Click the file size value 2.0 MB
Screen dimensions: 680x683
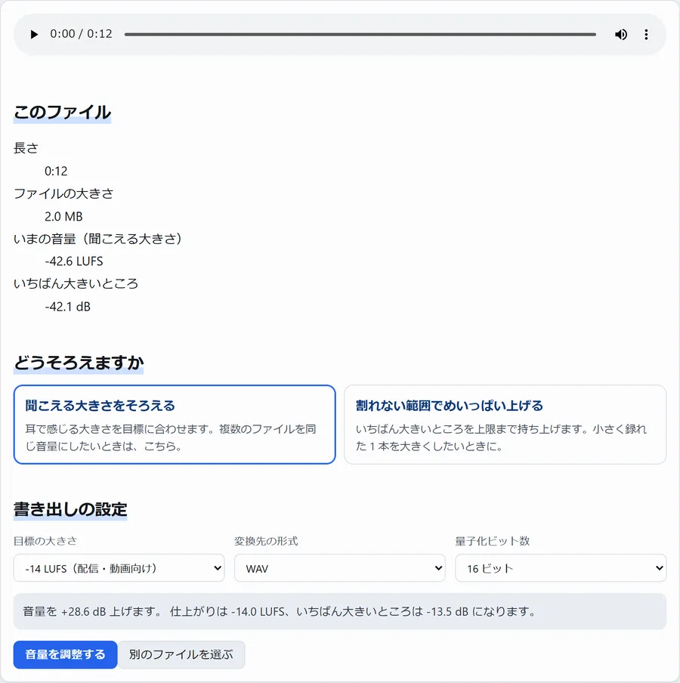(63, 217)
